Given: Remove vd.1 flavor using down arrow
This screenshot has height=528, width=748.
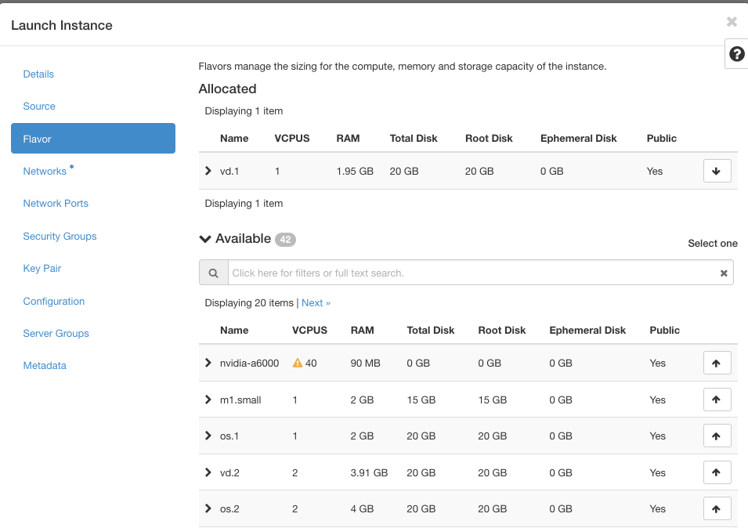Looking at the screenshot, I should click(717, 170).
